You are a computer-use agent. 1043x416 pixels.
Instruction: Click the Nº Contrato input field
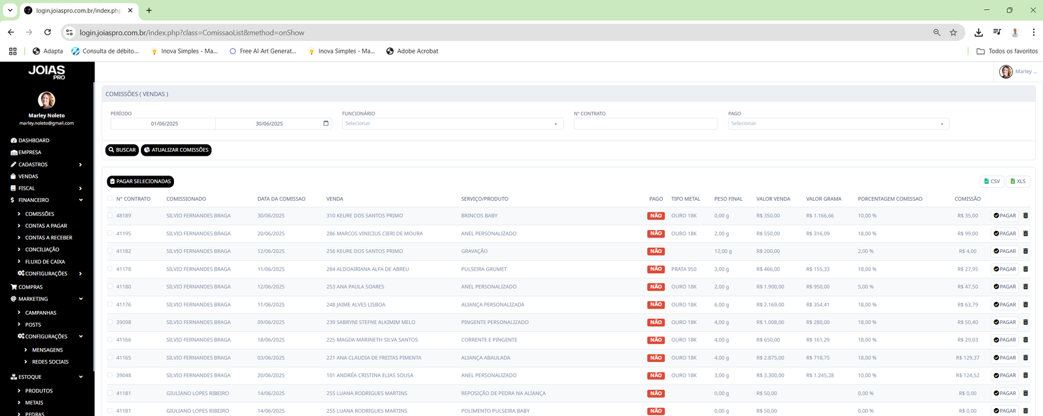[x=645, y=124]
